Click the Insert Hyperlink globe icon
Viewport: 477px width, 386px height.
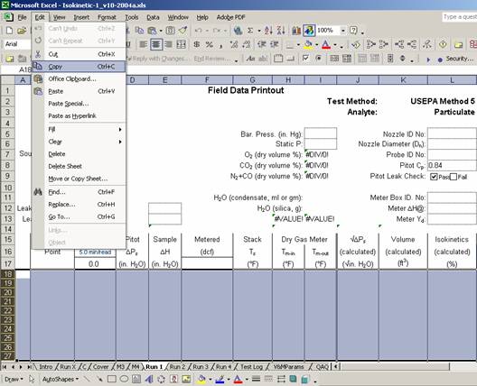(x=238, y=31)
